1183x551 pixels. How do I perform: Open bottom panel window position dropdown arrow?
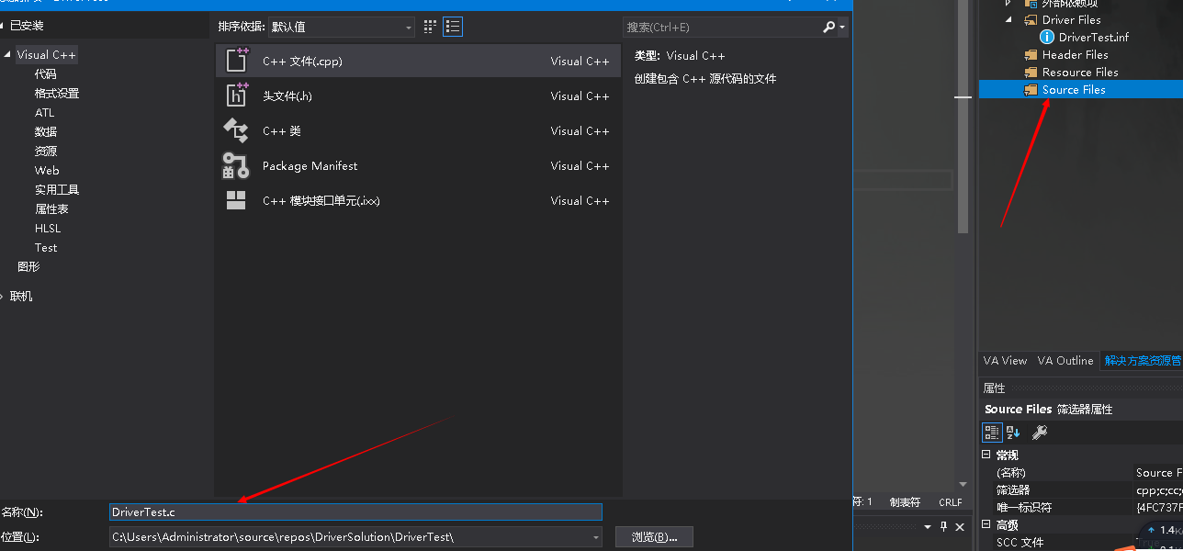pyautogui.click(x=926, y=527)
